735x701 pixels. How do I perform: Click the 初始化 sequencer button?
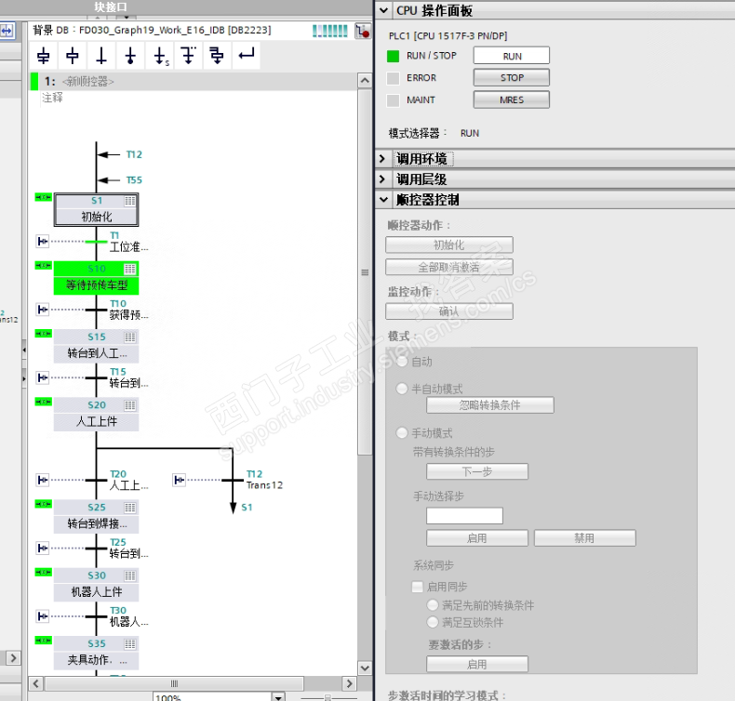pos(449,245)
